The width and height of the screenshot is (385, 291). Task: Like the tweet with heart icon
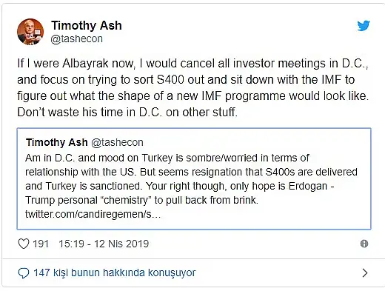pos(24,244)
